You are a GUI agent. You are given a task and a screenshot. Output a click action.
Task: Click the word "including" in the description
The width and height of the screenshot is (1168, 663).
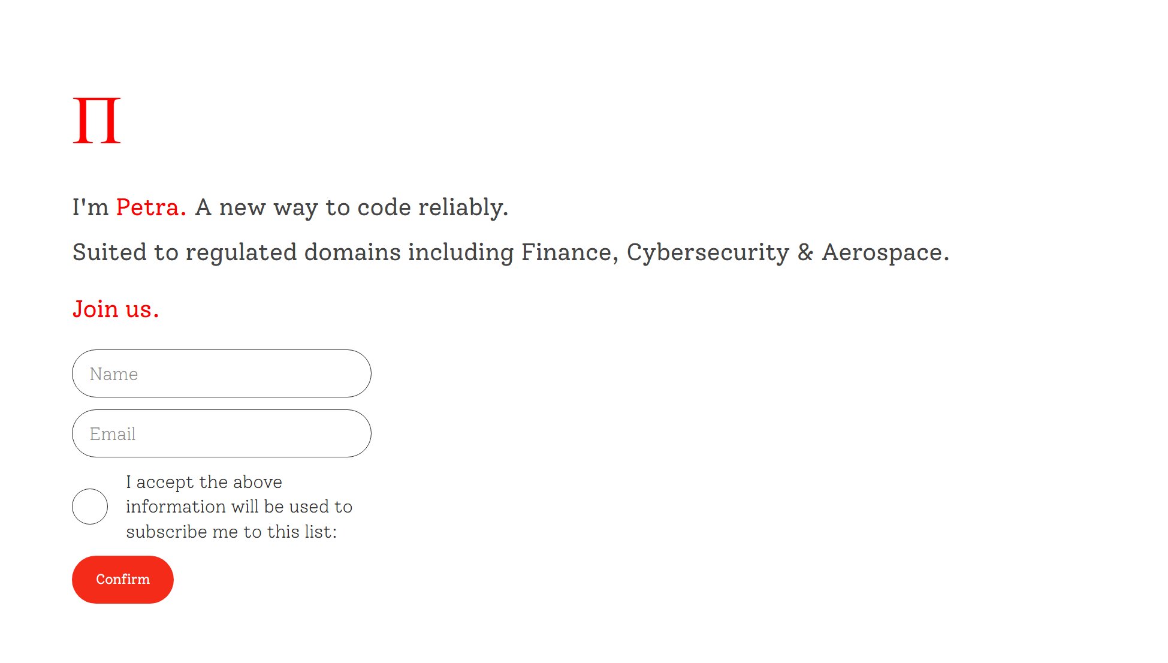tap(460, 252)
